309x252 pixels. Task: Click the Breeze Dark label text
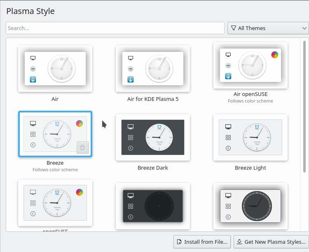coord(153,168)
